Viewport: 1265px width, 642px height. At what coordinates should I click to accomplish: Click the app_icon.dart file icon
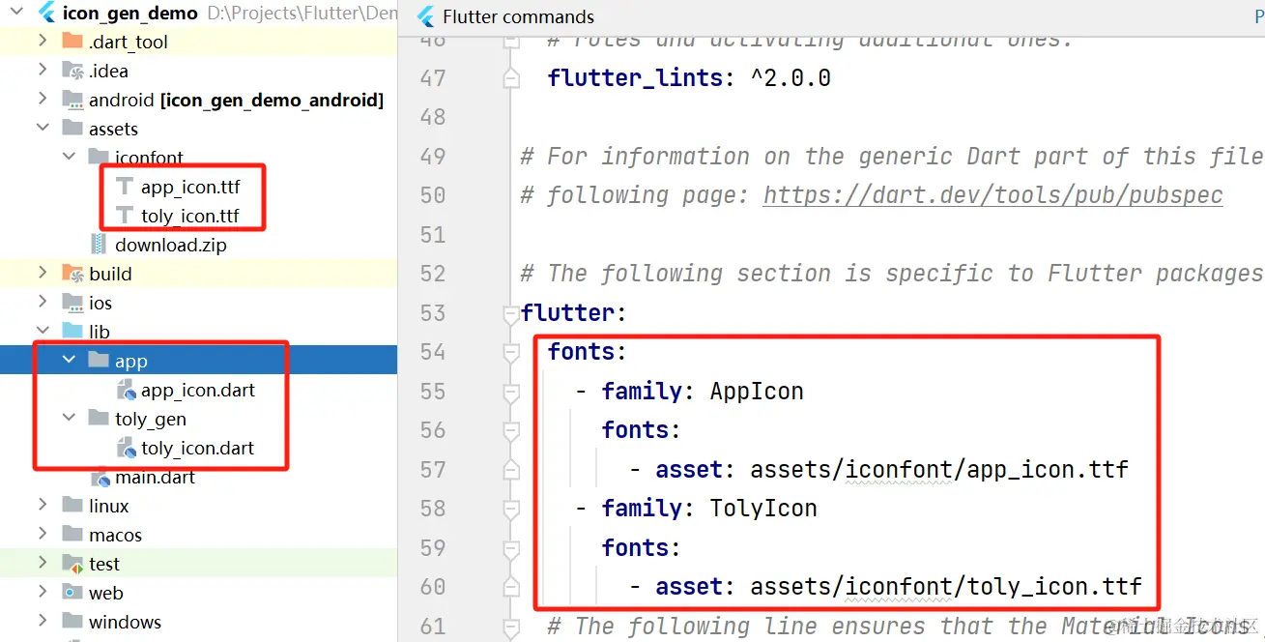pyautogui.click(x=126, y=391)
